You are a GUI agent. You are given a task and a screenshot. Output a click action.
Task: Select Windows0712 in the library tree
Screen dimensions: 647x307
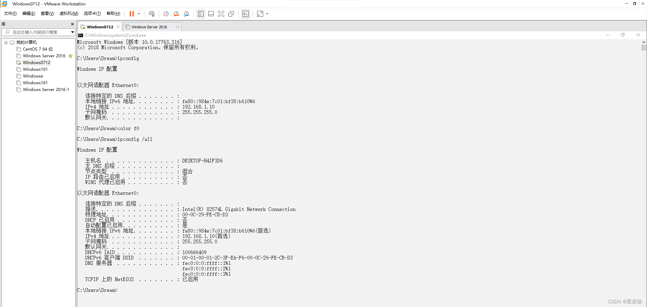pos(36,63)
